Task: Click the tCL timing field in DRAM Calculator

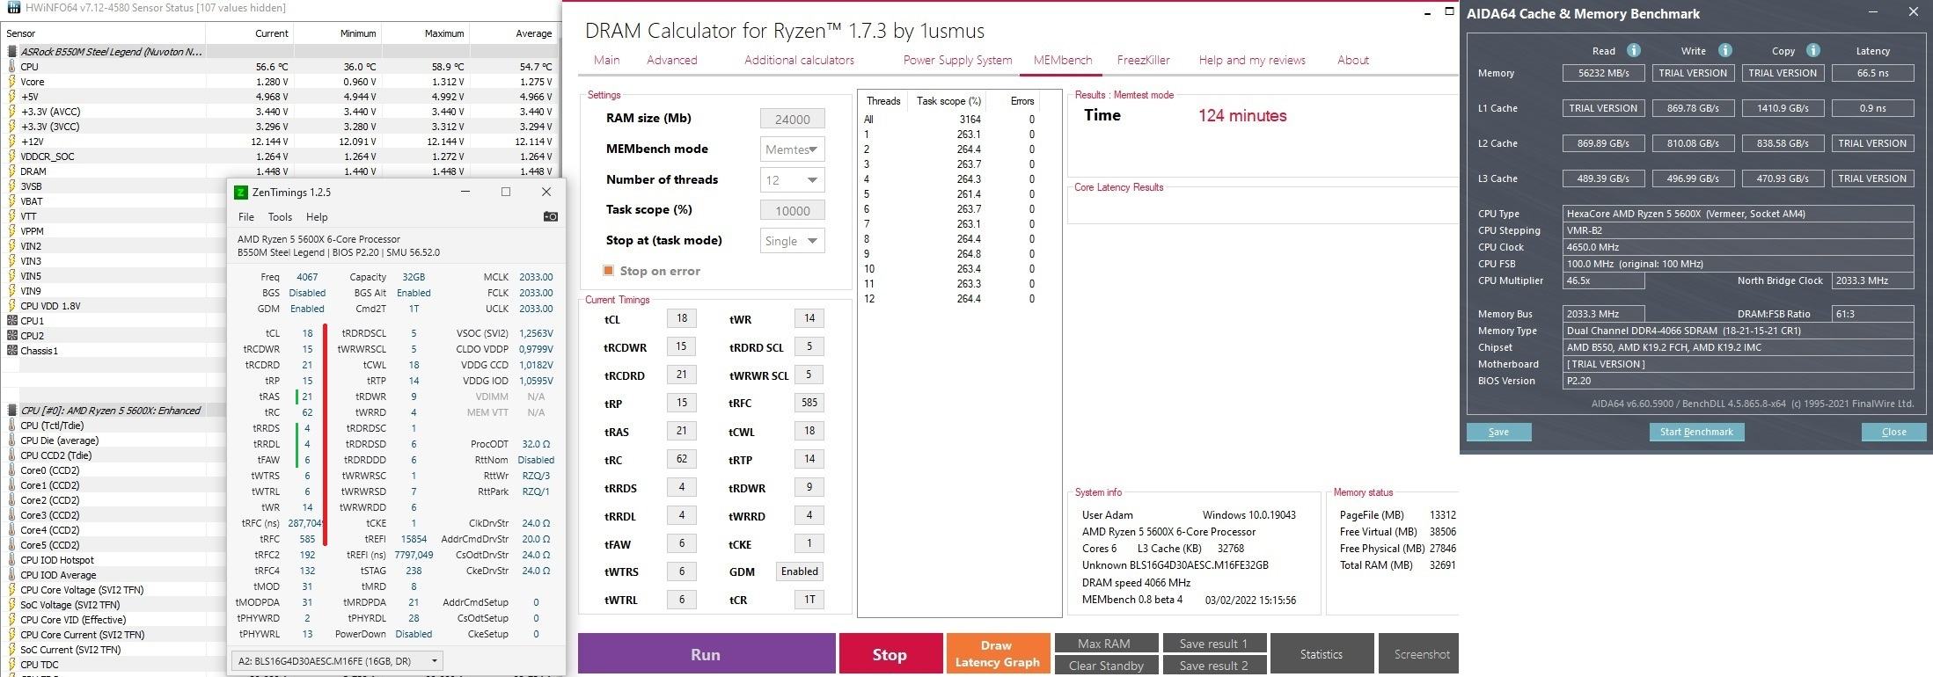Action: pyautogui.click(x=681, y=318)
